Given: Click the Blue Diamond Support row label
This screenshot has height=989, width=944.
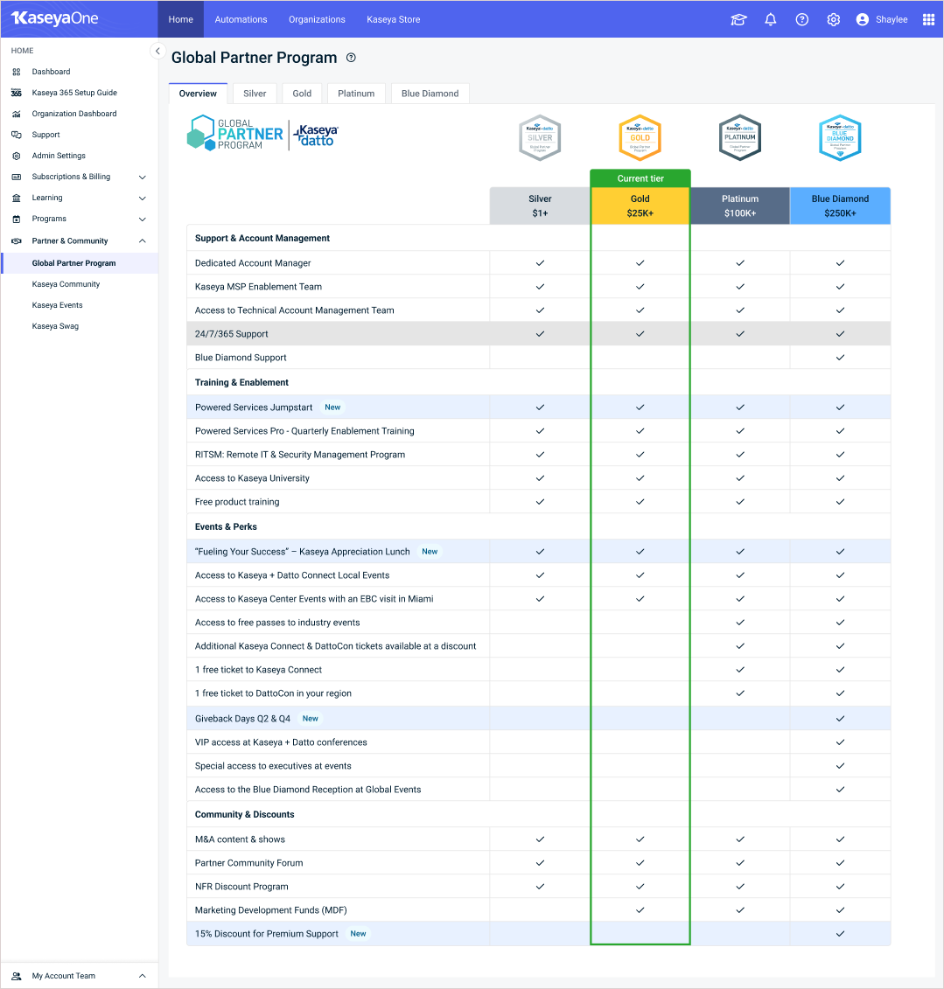Looking at the screenshot, I should (241, 358).
